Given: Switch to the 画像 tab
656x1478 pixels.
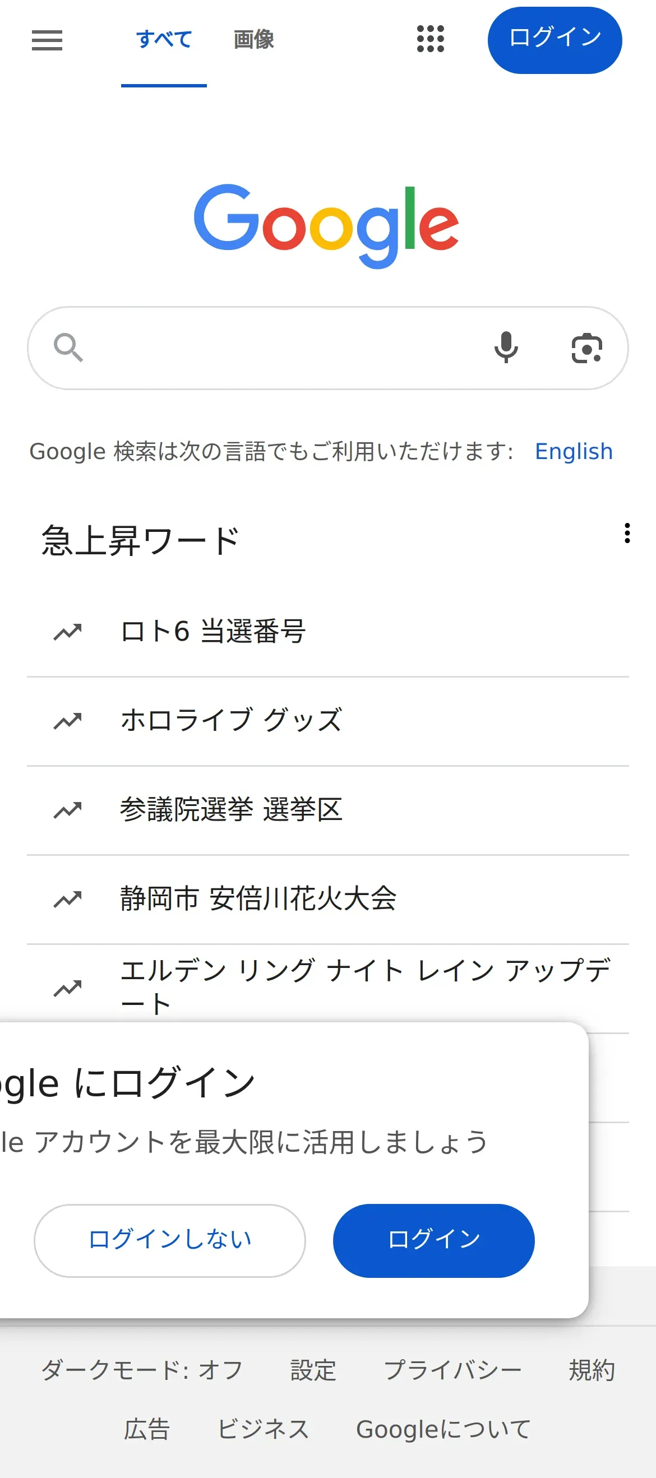Looking at the screenshot, I should 253,40.
